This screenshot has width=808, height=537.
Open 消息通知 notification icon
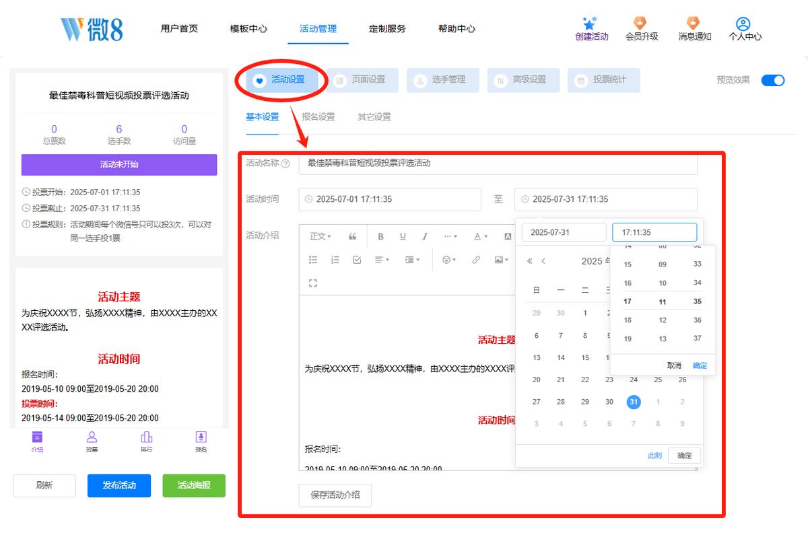[693, 23]
